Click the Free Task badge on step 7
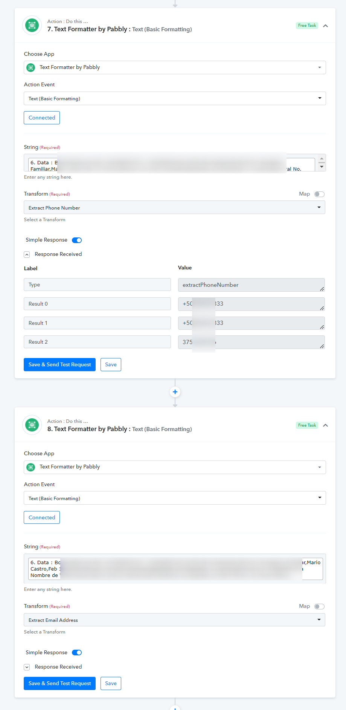Screen dimensions: 346x710 307,26
